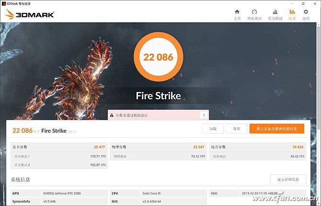Click the 3DMark app icon in title bar
The height and width of the screenshot is (206, 321).
click(4, 3)
